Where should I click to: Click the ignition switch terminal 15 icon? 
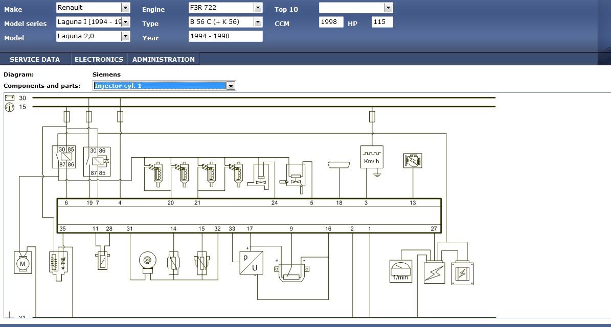click(x=9, y=107)
